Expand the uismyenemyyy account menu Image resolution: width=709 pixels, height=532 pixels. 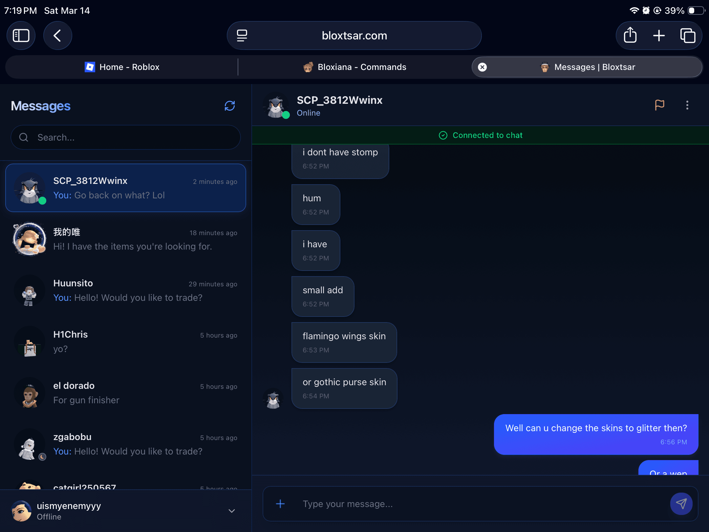click(232, 511)
